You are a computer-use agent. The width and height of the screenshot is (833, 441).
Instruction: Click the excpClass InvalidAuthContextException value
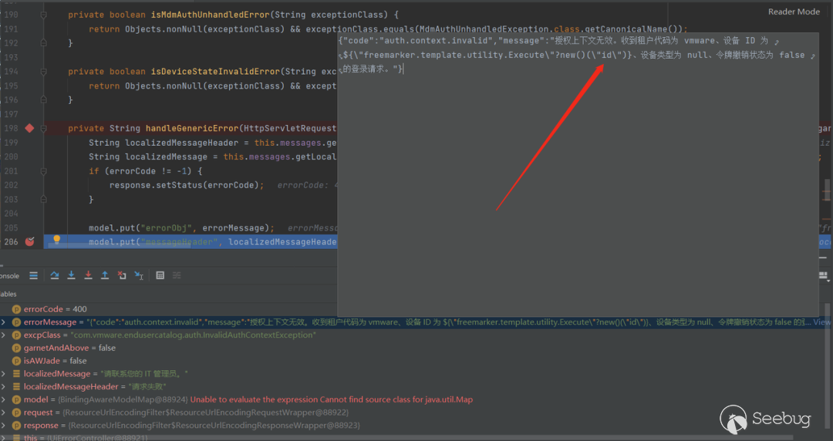coord(194,335)
